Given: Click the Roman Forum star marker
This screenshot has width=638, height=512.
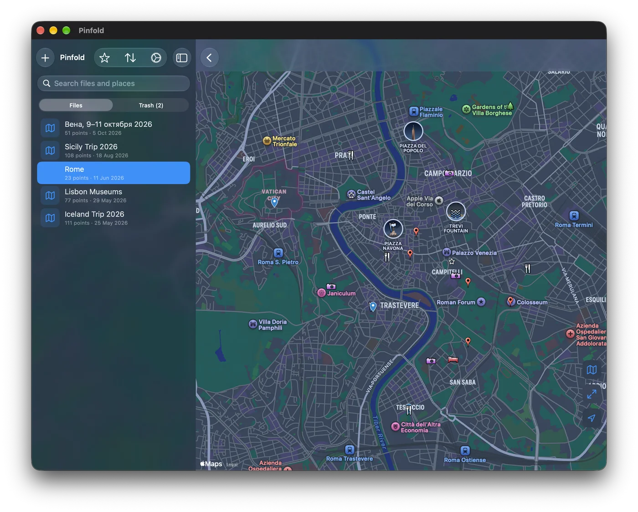Looking at the screenshot, I should click(x=481, y=302).
